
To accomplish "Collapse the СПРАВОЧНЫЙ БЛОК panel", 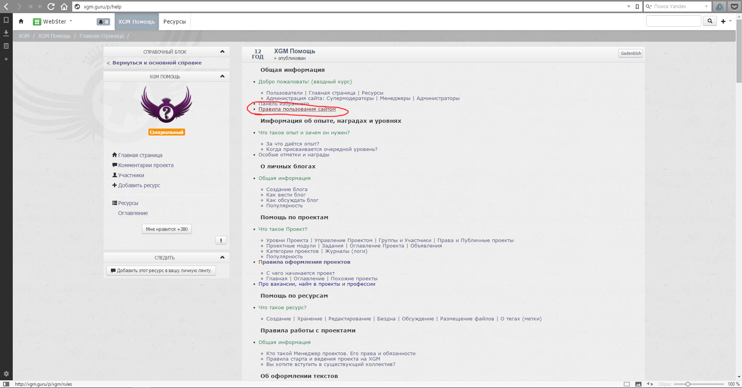I will 222,52.
